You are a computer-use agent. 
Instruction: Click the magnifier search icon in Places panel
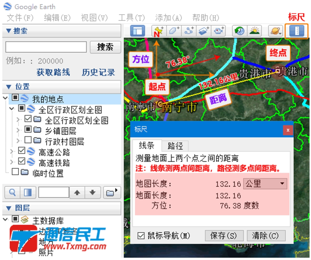click(12, 192)
